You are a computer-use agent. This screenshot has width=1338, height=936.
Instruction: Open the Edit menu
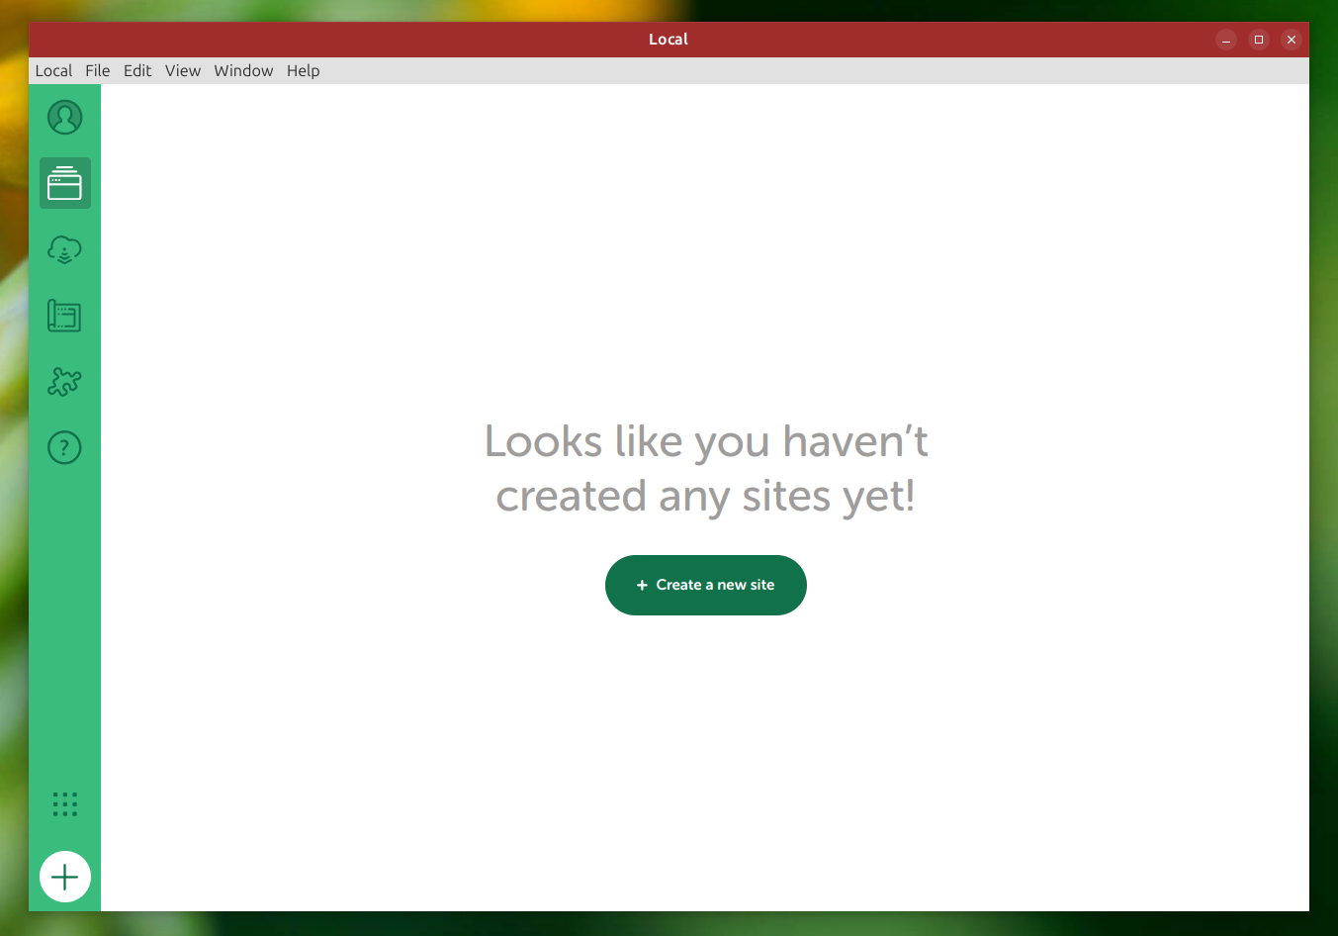pos(137,71)
